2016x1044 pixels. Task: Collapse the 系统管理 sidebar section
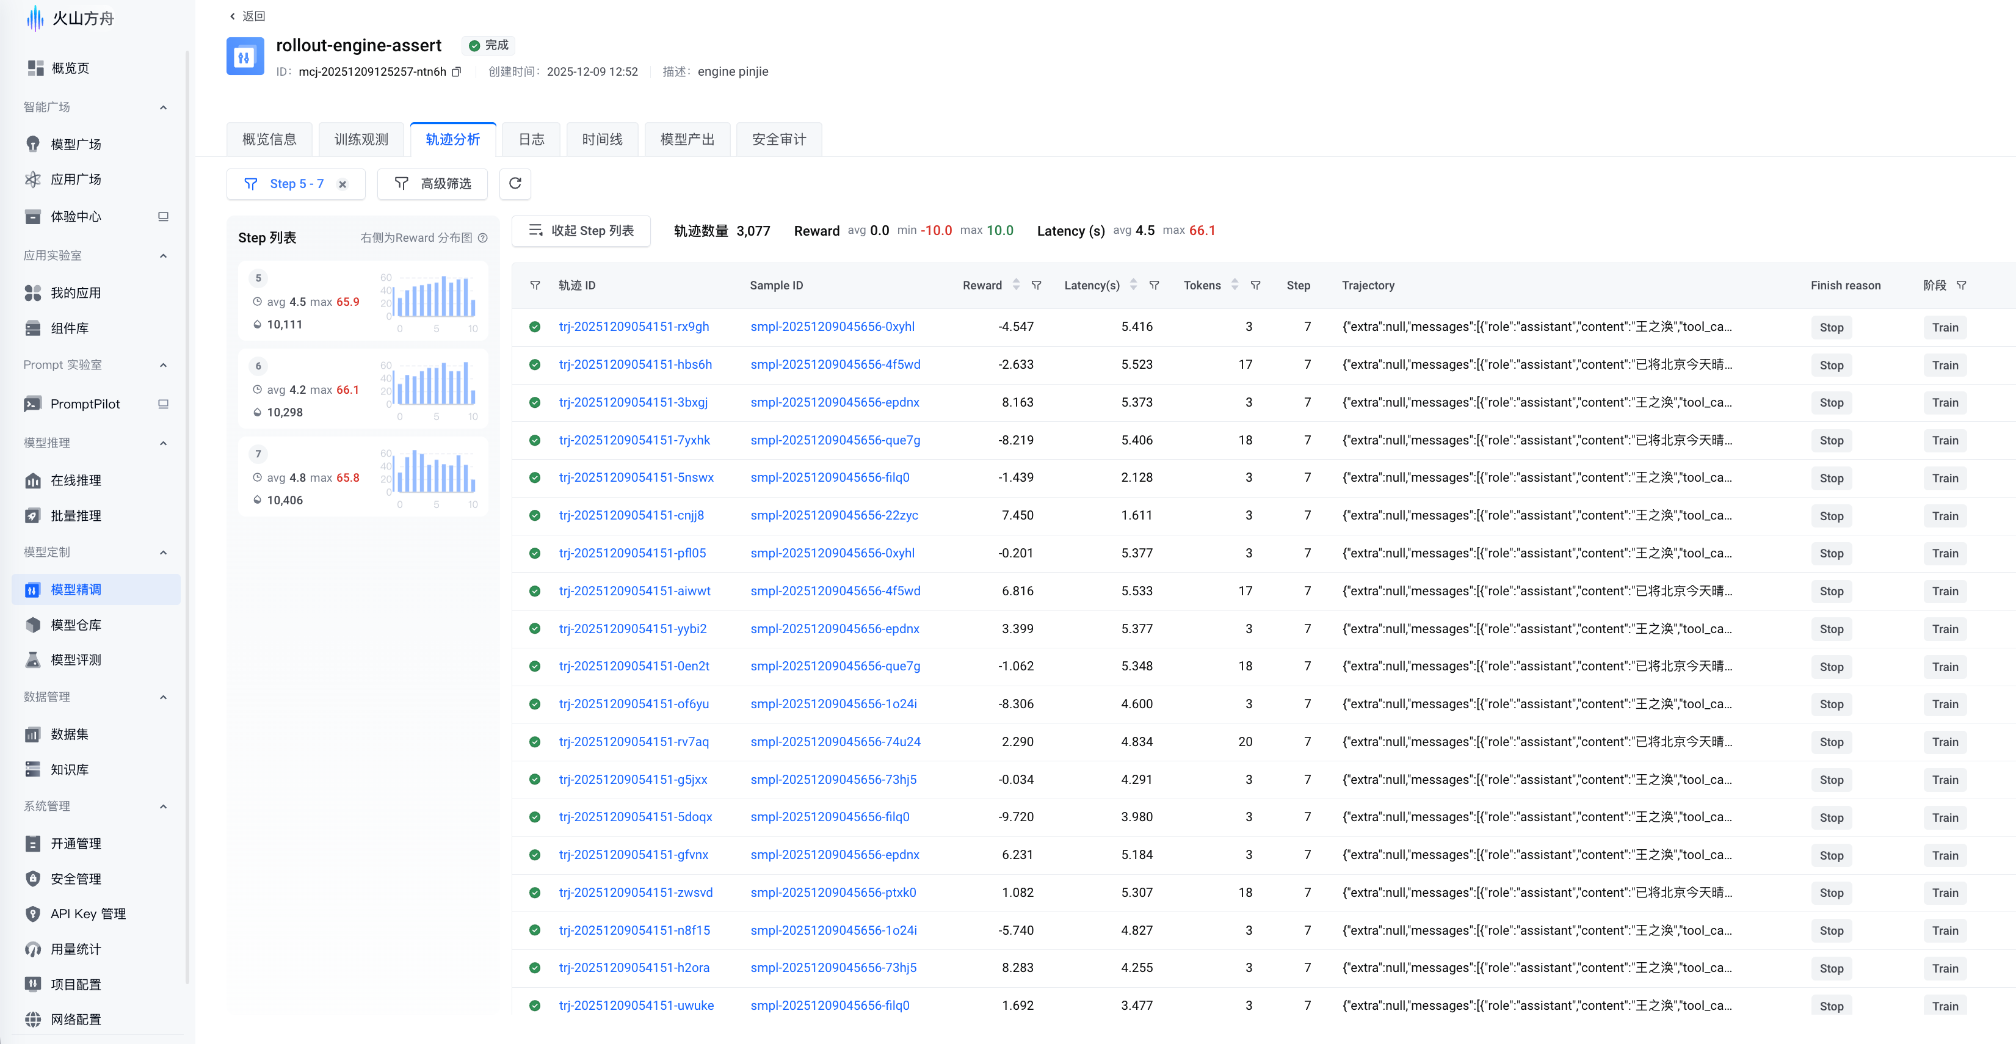point(163,807)
